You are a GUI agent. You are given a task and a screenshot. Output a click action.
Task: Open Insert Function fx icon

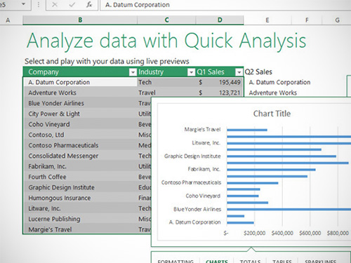[x=89, y=5]
